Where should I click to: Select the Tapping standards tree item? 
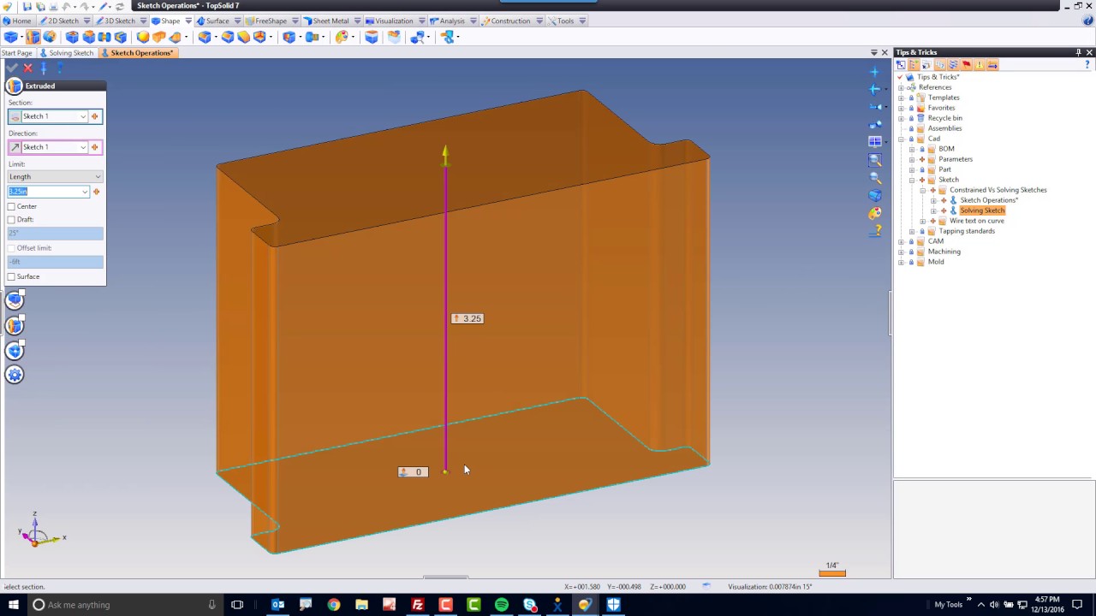(967, 231)
